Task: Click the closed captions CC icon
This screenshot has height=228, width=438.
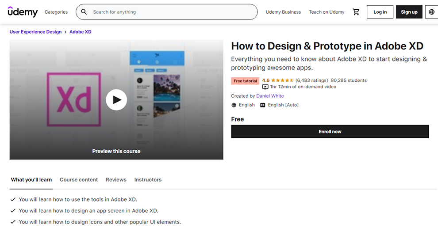Action: click(262, 105)
